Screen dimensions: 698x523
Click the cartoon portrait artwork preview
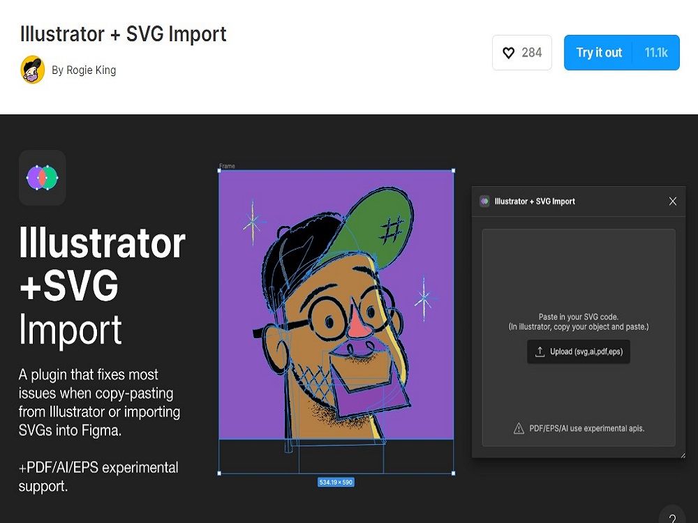pos(336,305)
